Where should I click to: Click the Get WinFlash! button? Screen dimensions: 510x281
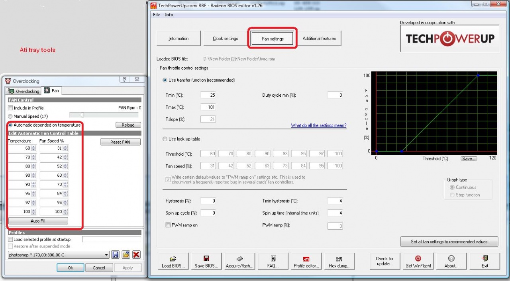click(x=418, y=261)
